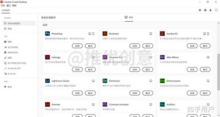Screen dimensions: 220x117
Task: Click the Illustrator Ai app icon
Action: coord(105,34)
